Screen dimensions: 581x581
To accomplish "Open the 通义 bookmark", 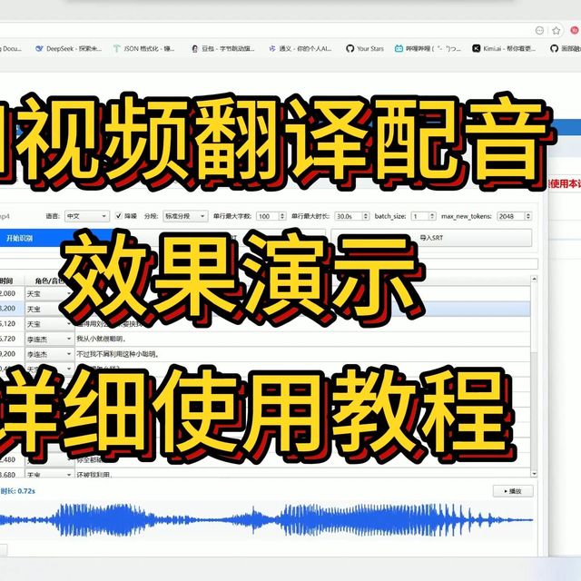I will click(300, 48).
